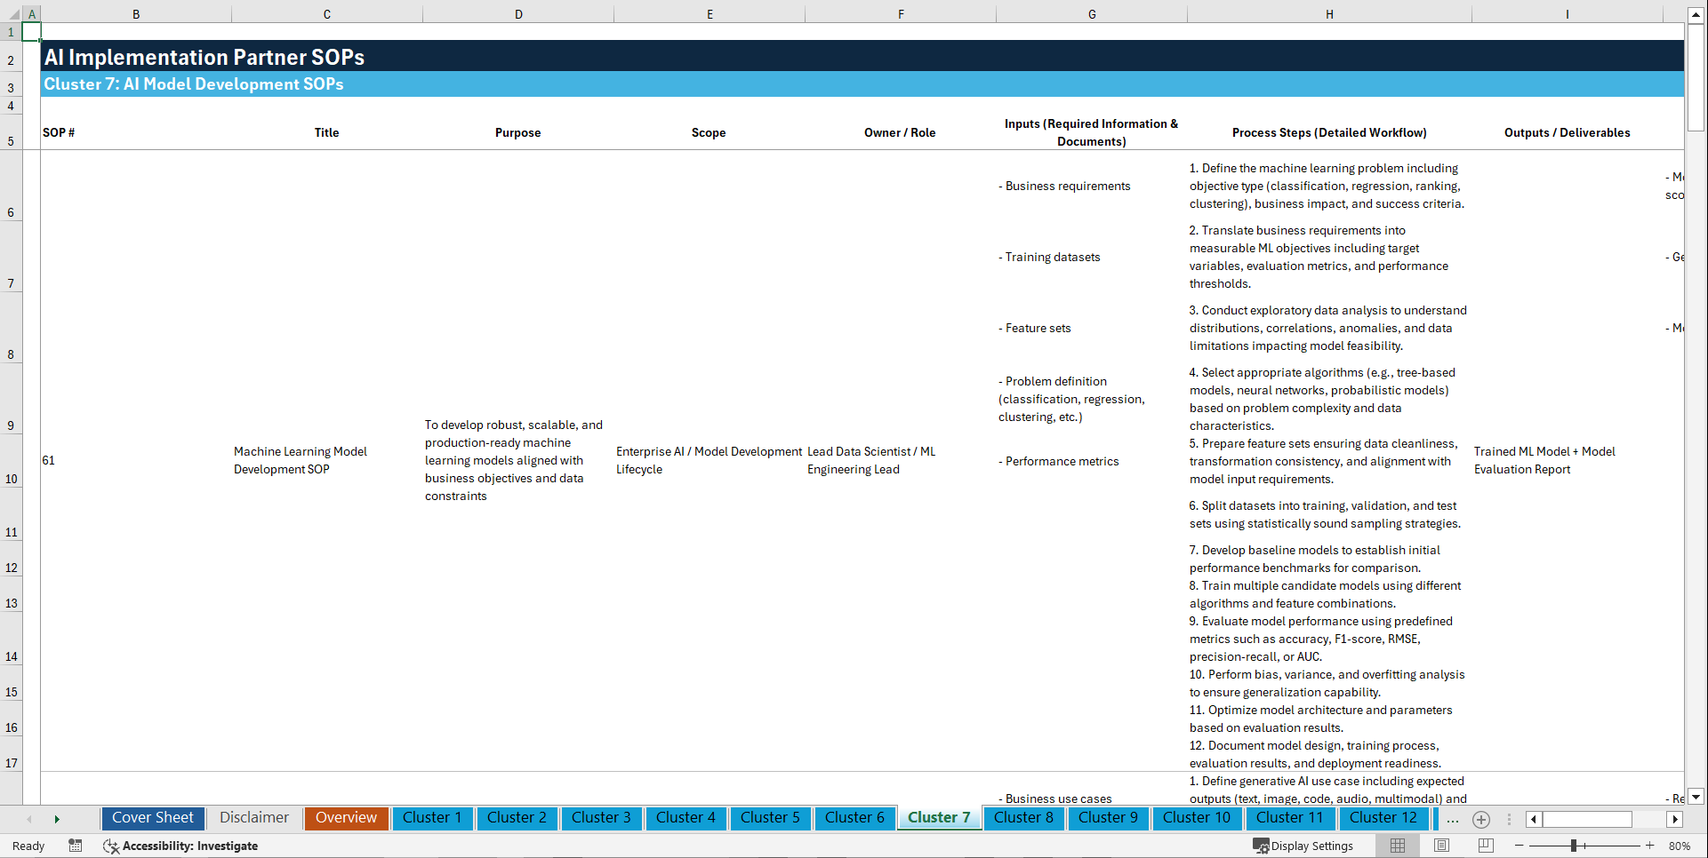Click the horizontal scrollbar thumb
Screen dimensions: 1708x858
pos(1587,819)
